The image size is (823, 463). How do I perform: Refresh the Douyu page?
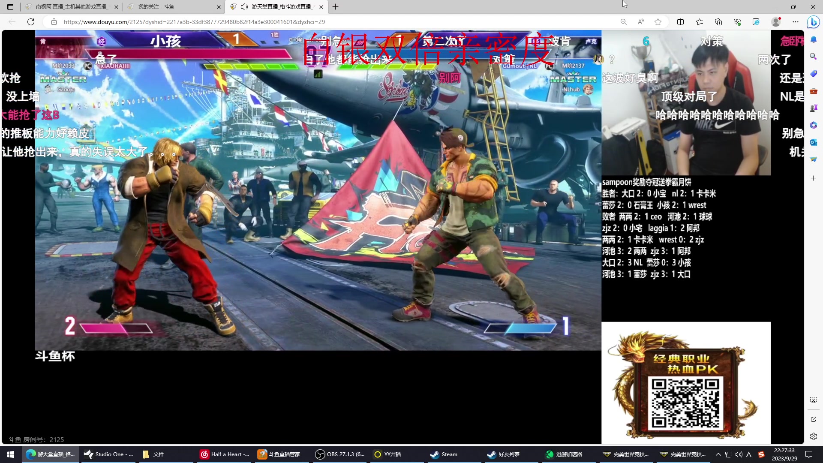[31, 22]
